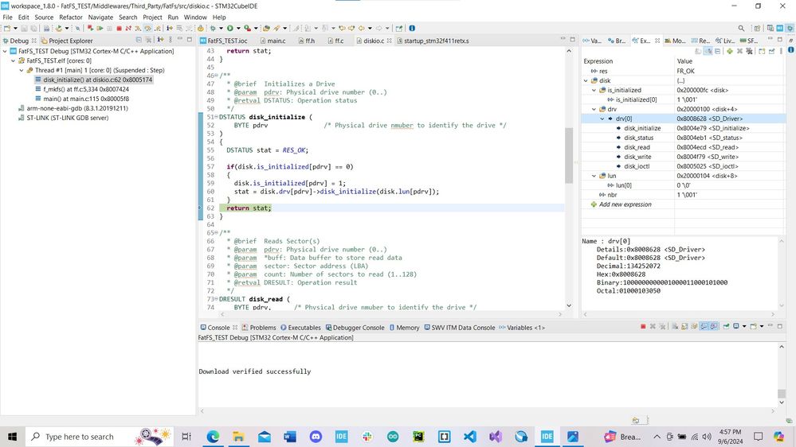
Task: Switch to the Project Explorer tab
Action: [66, 41]
